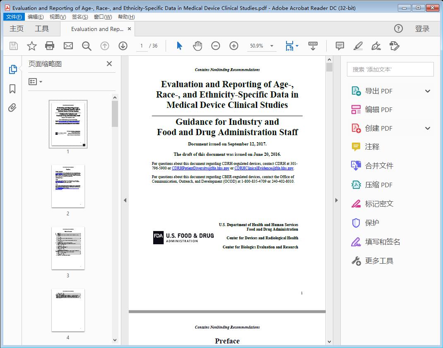Screen dimensions: 443x348
Task: Click the document vertical scrollbar thumb
Action: [329, 67]
